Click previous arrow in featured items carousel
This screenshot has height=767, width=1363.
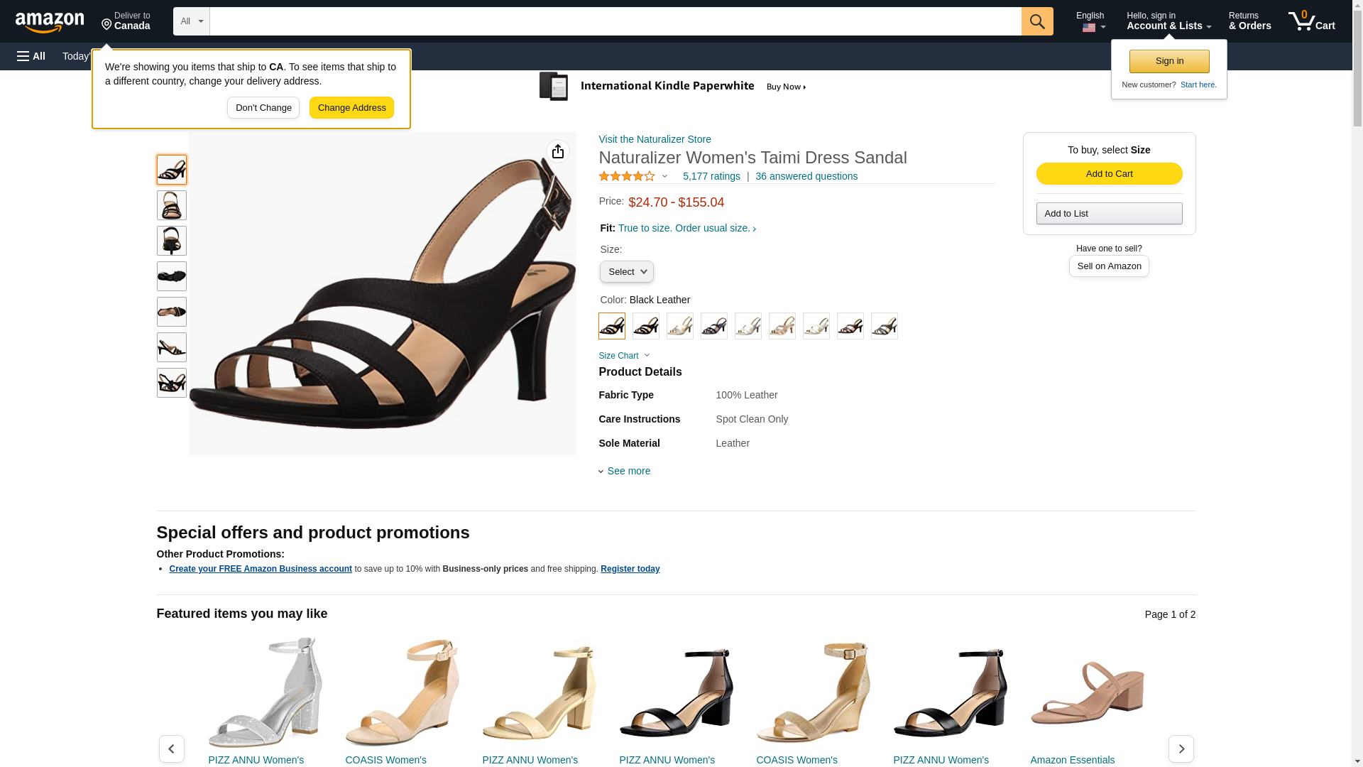pos(171,749)
